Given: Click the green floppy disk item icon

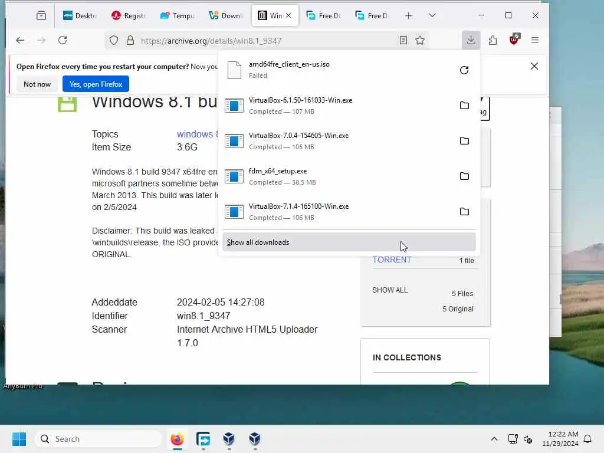Looking at the screenshot, I should pyautogui.click(x=67, y=104).
